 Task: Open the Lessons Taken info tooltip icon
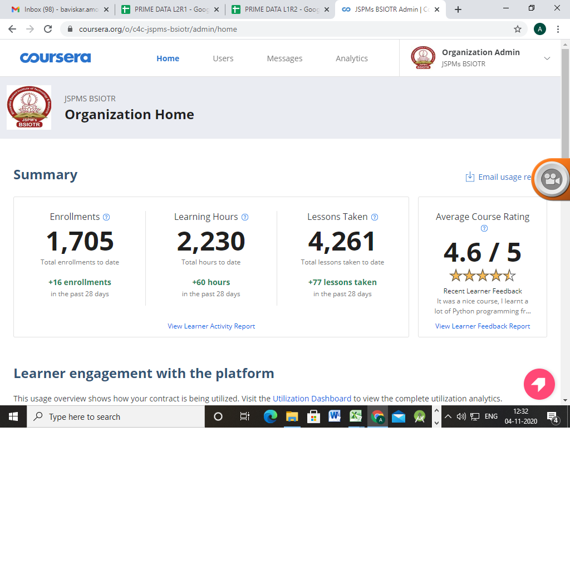[x=375, y=217]
